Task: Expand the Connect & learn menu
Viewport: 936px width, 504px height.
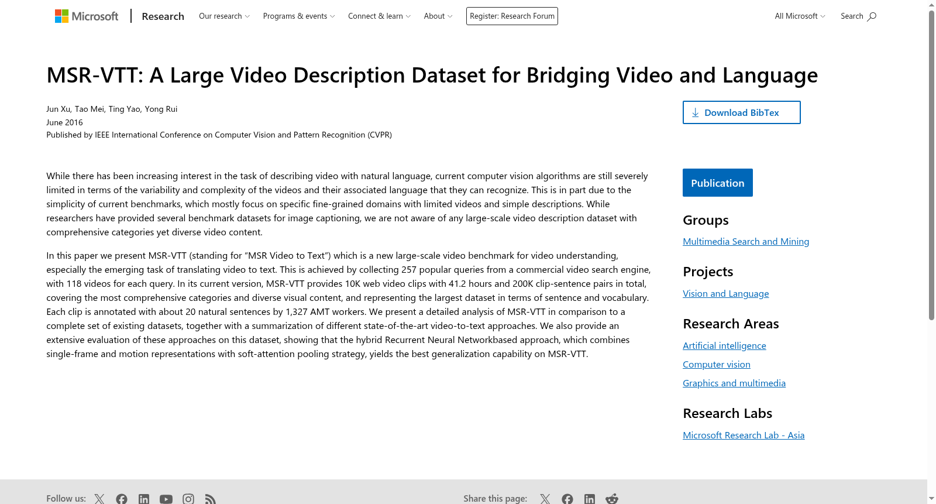Action: (380, 16)
